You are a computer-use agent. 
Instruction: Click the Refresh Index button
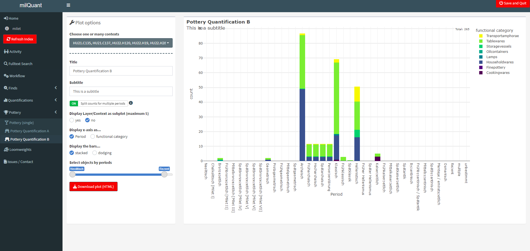click(x=20, y=39)
